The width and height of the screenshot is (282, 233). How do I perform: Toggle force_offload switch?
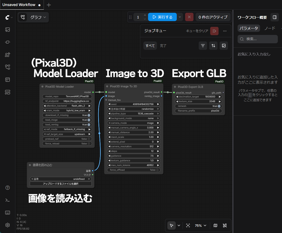[157, 170]
